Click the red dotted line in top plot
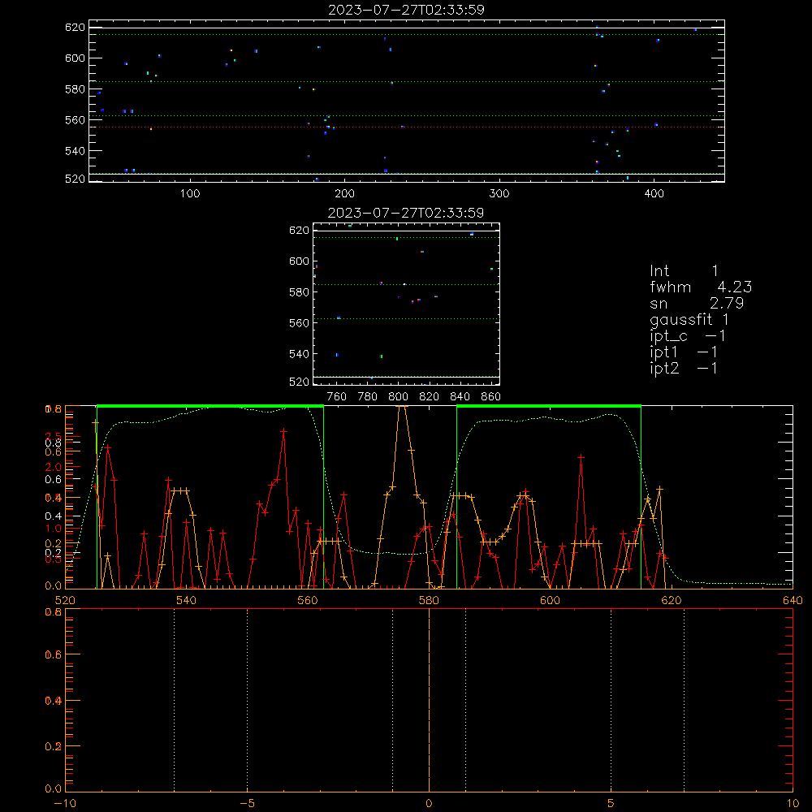This screenshot has width=812, height=812. [407, 127]
